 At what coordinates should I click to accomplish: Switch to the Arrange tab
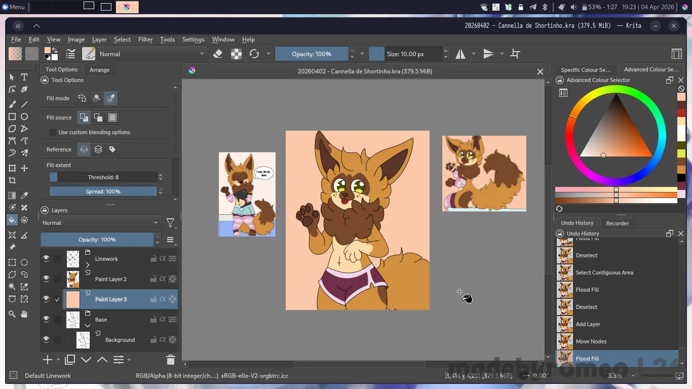[99, 70]
